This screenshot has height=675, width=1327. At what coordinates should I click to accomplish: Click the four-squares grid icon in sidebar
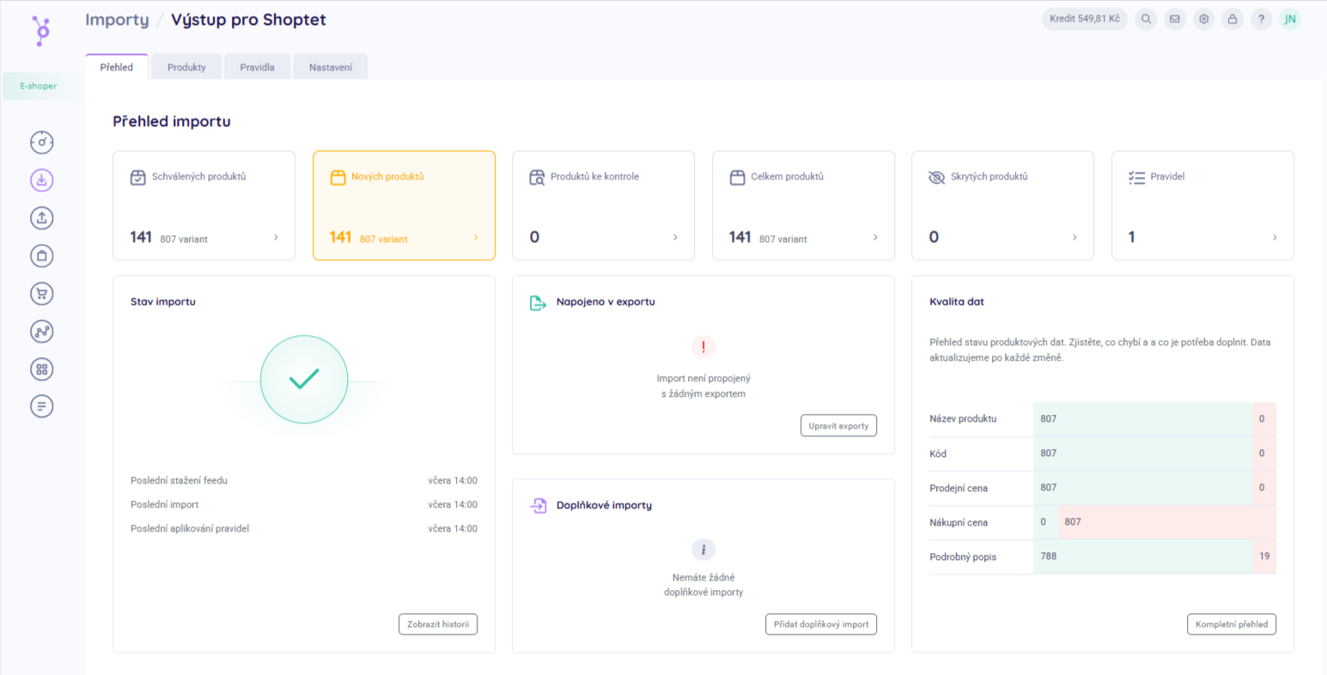pyautogui.click(x=41, y=369)
